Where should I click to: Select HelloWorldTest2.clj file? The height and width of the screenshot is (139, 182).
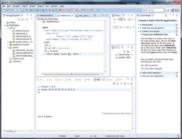click(x=23, y=39)
